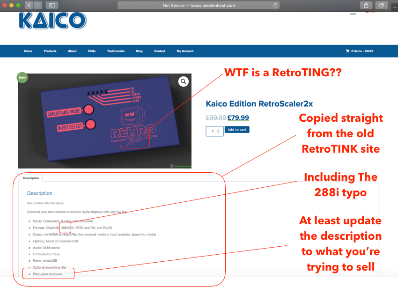Reload the page via address bar icon
This screenshot has width=398, height=287.
tap(275, 5)
